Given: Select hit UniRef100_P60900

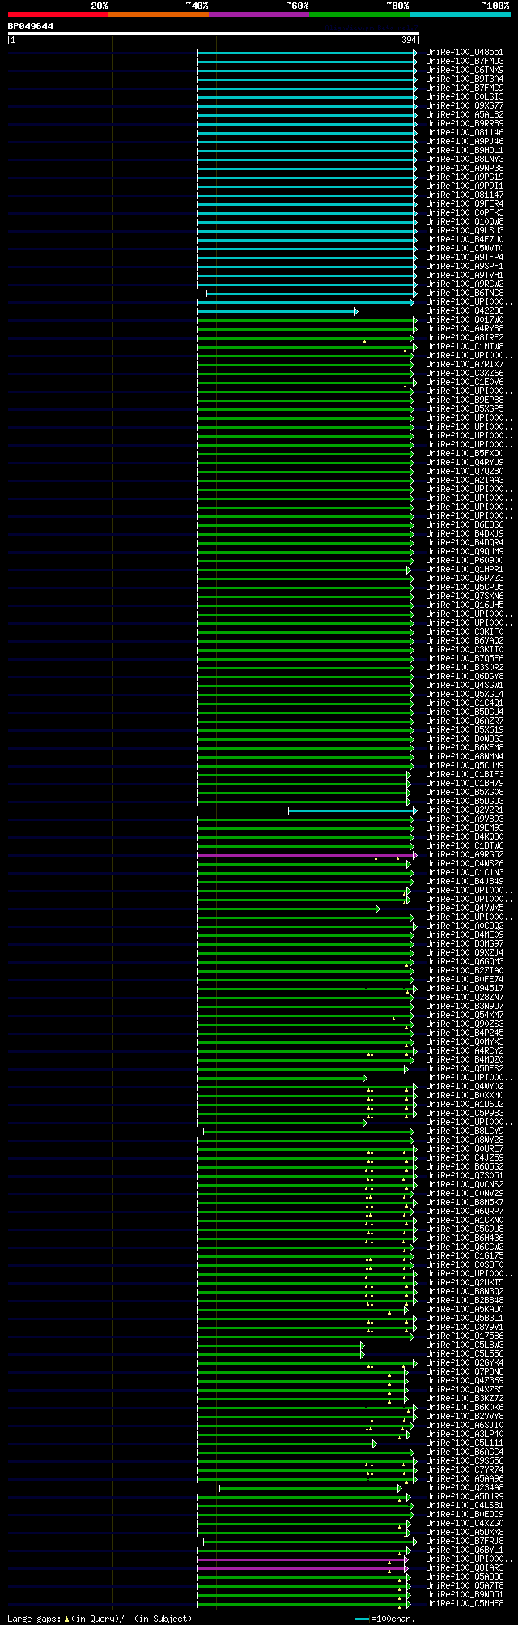Looking at the screenshot, I should click(x=465, y=560).
